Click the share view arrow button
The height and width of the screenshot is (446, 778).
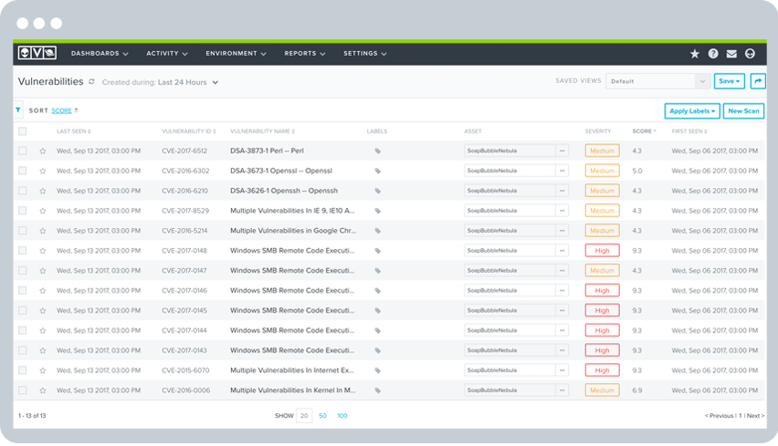pos(757,81)
